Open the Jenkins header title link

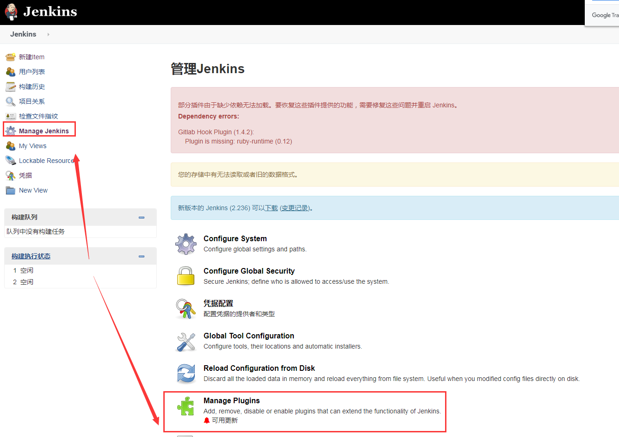(50, 12)
